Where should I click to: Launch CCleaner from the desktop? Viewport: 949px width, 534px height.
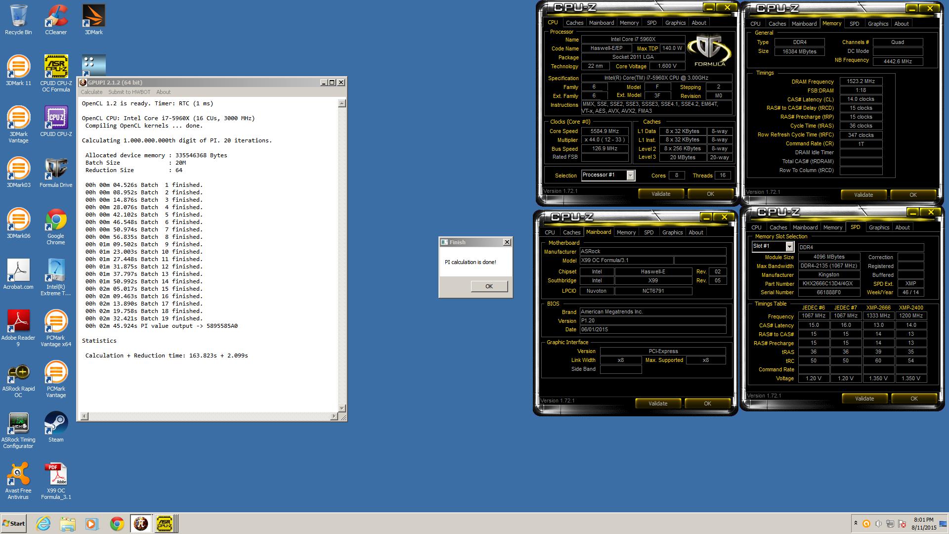(56, 20)
